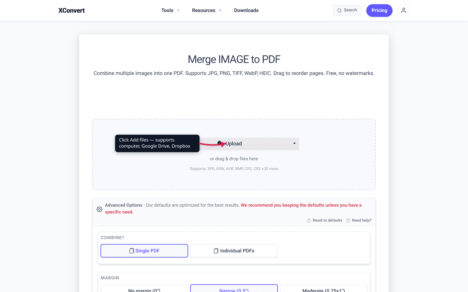Open the Pricing page

[x=379, y=11]
